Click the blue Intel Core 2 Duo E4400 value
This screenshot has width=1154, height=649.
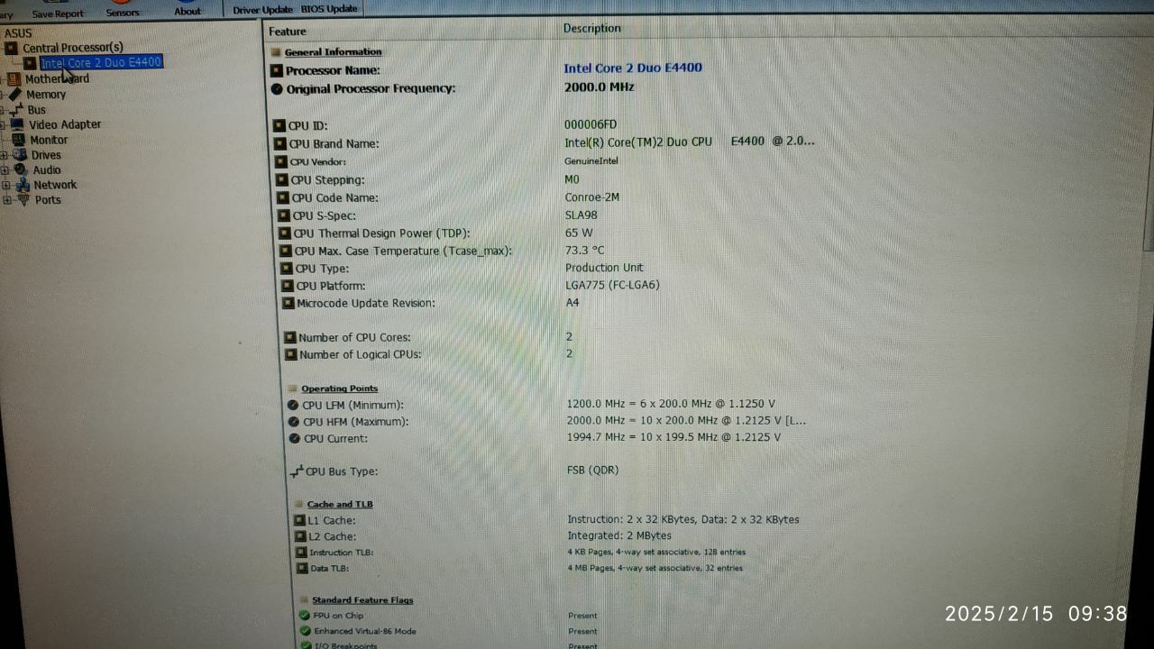pos(633,68)
